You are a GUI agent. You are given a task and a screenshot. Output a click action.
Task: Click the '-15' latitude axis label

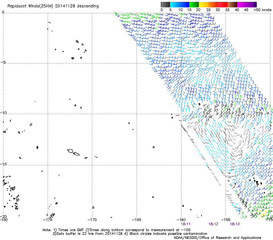click(x=3, y=164)
